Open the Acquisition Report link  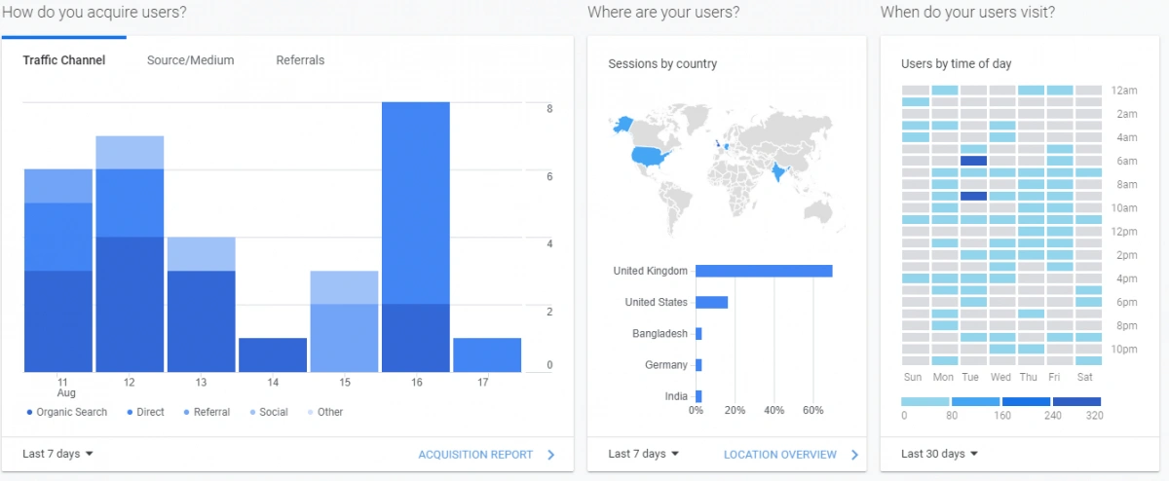(475, 455)
